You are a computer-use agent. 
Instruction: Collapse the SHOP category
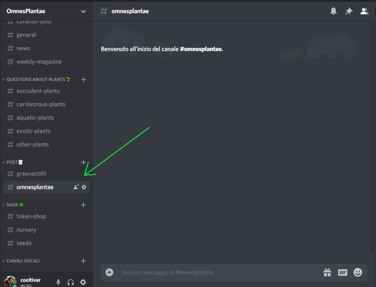(x=13, y=205)
